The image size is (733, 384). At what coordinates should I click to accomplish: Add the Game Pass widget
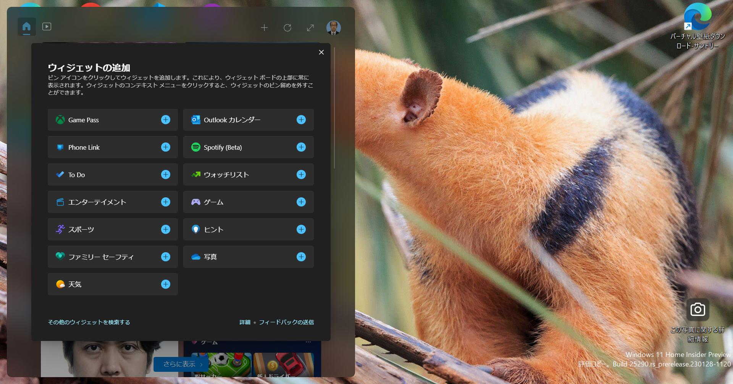tap(166, 120)
